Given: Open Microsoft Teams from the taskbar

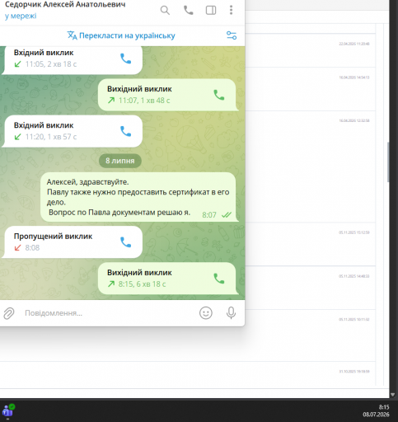Looking at the screenshot, I should click(x=8, y=411).
